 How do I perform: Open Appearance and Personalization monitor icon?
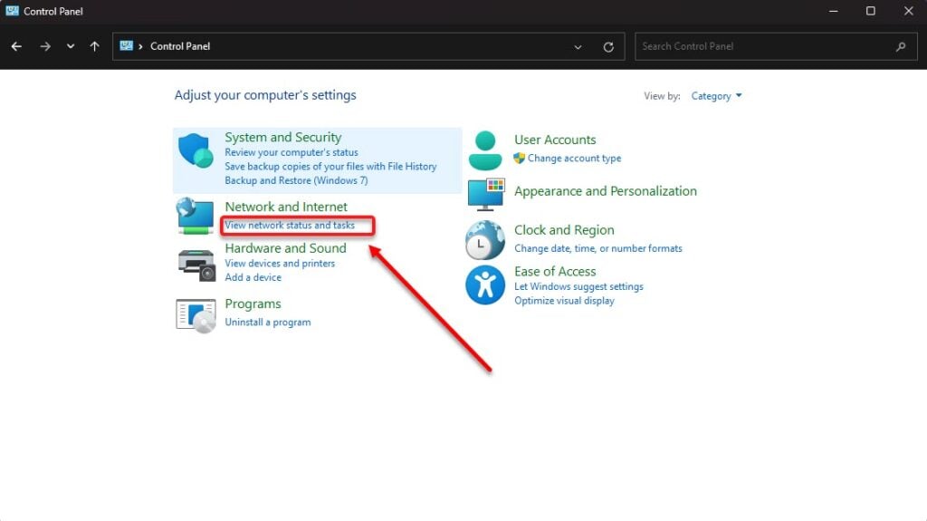click(x=485, y=193)
